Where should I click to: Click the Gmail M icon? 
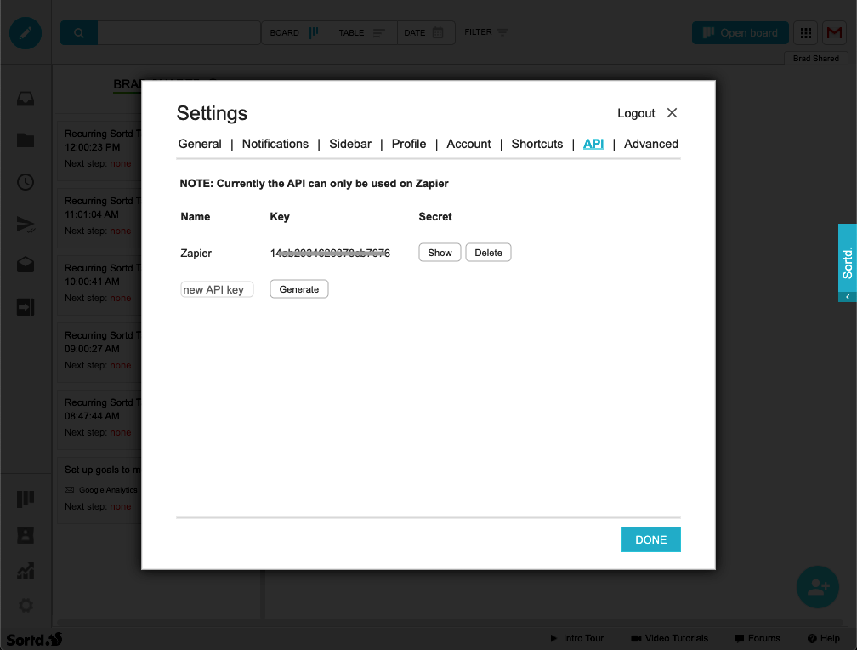835,33
